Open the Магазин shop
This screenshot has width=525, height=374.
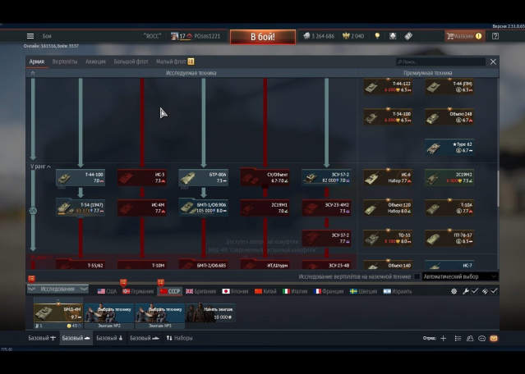[464, 36]
